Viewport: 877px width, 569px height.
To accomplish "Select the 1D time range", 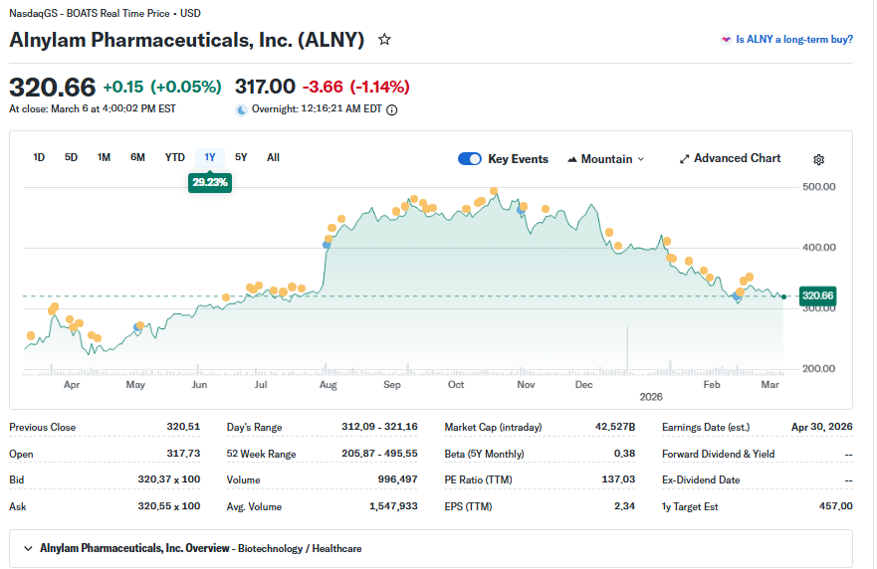I will (x=39, y=157).
